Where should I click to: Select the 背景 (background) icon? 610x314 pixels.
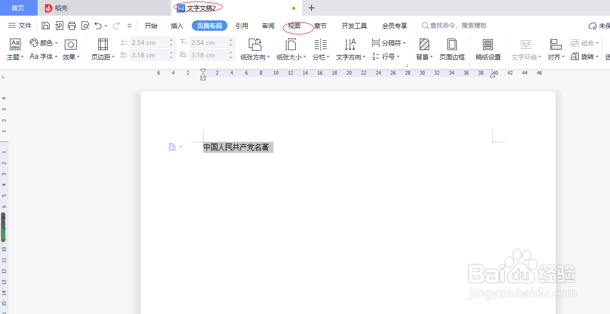point(423,50)
